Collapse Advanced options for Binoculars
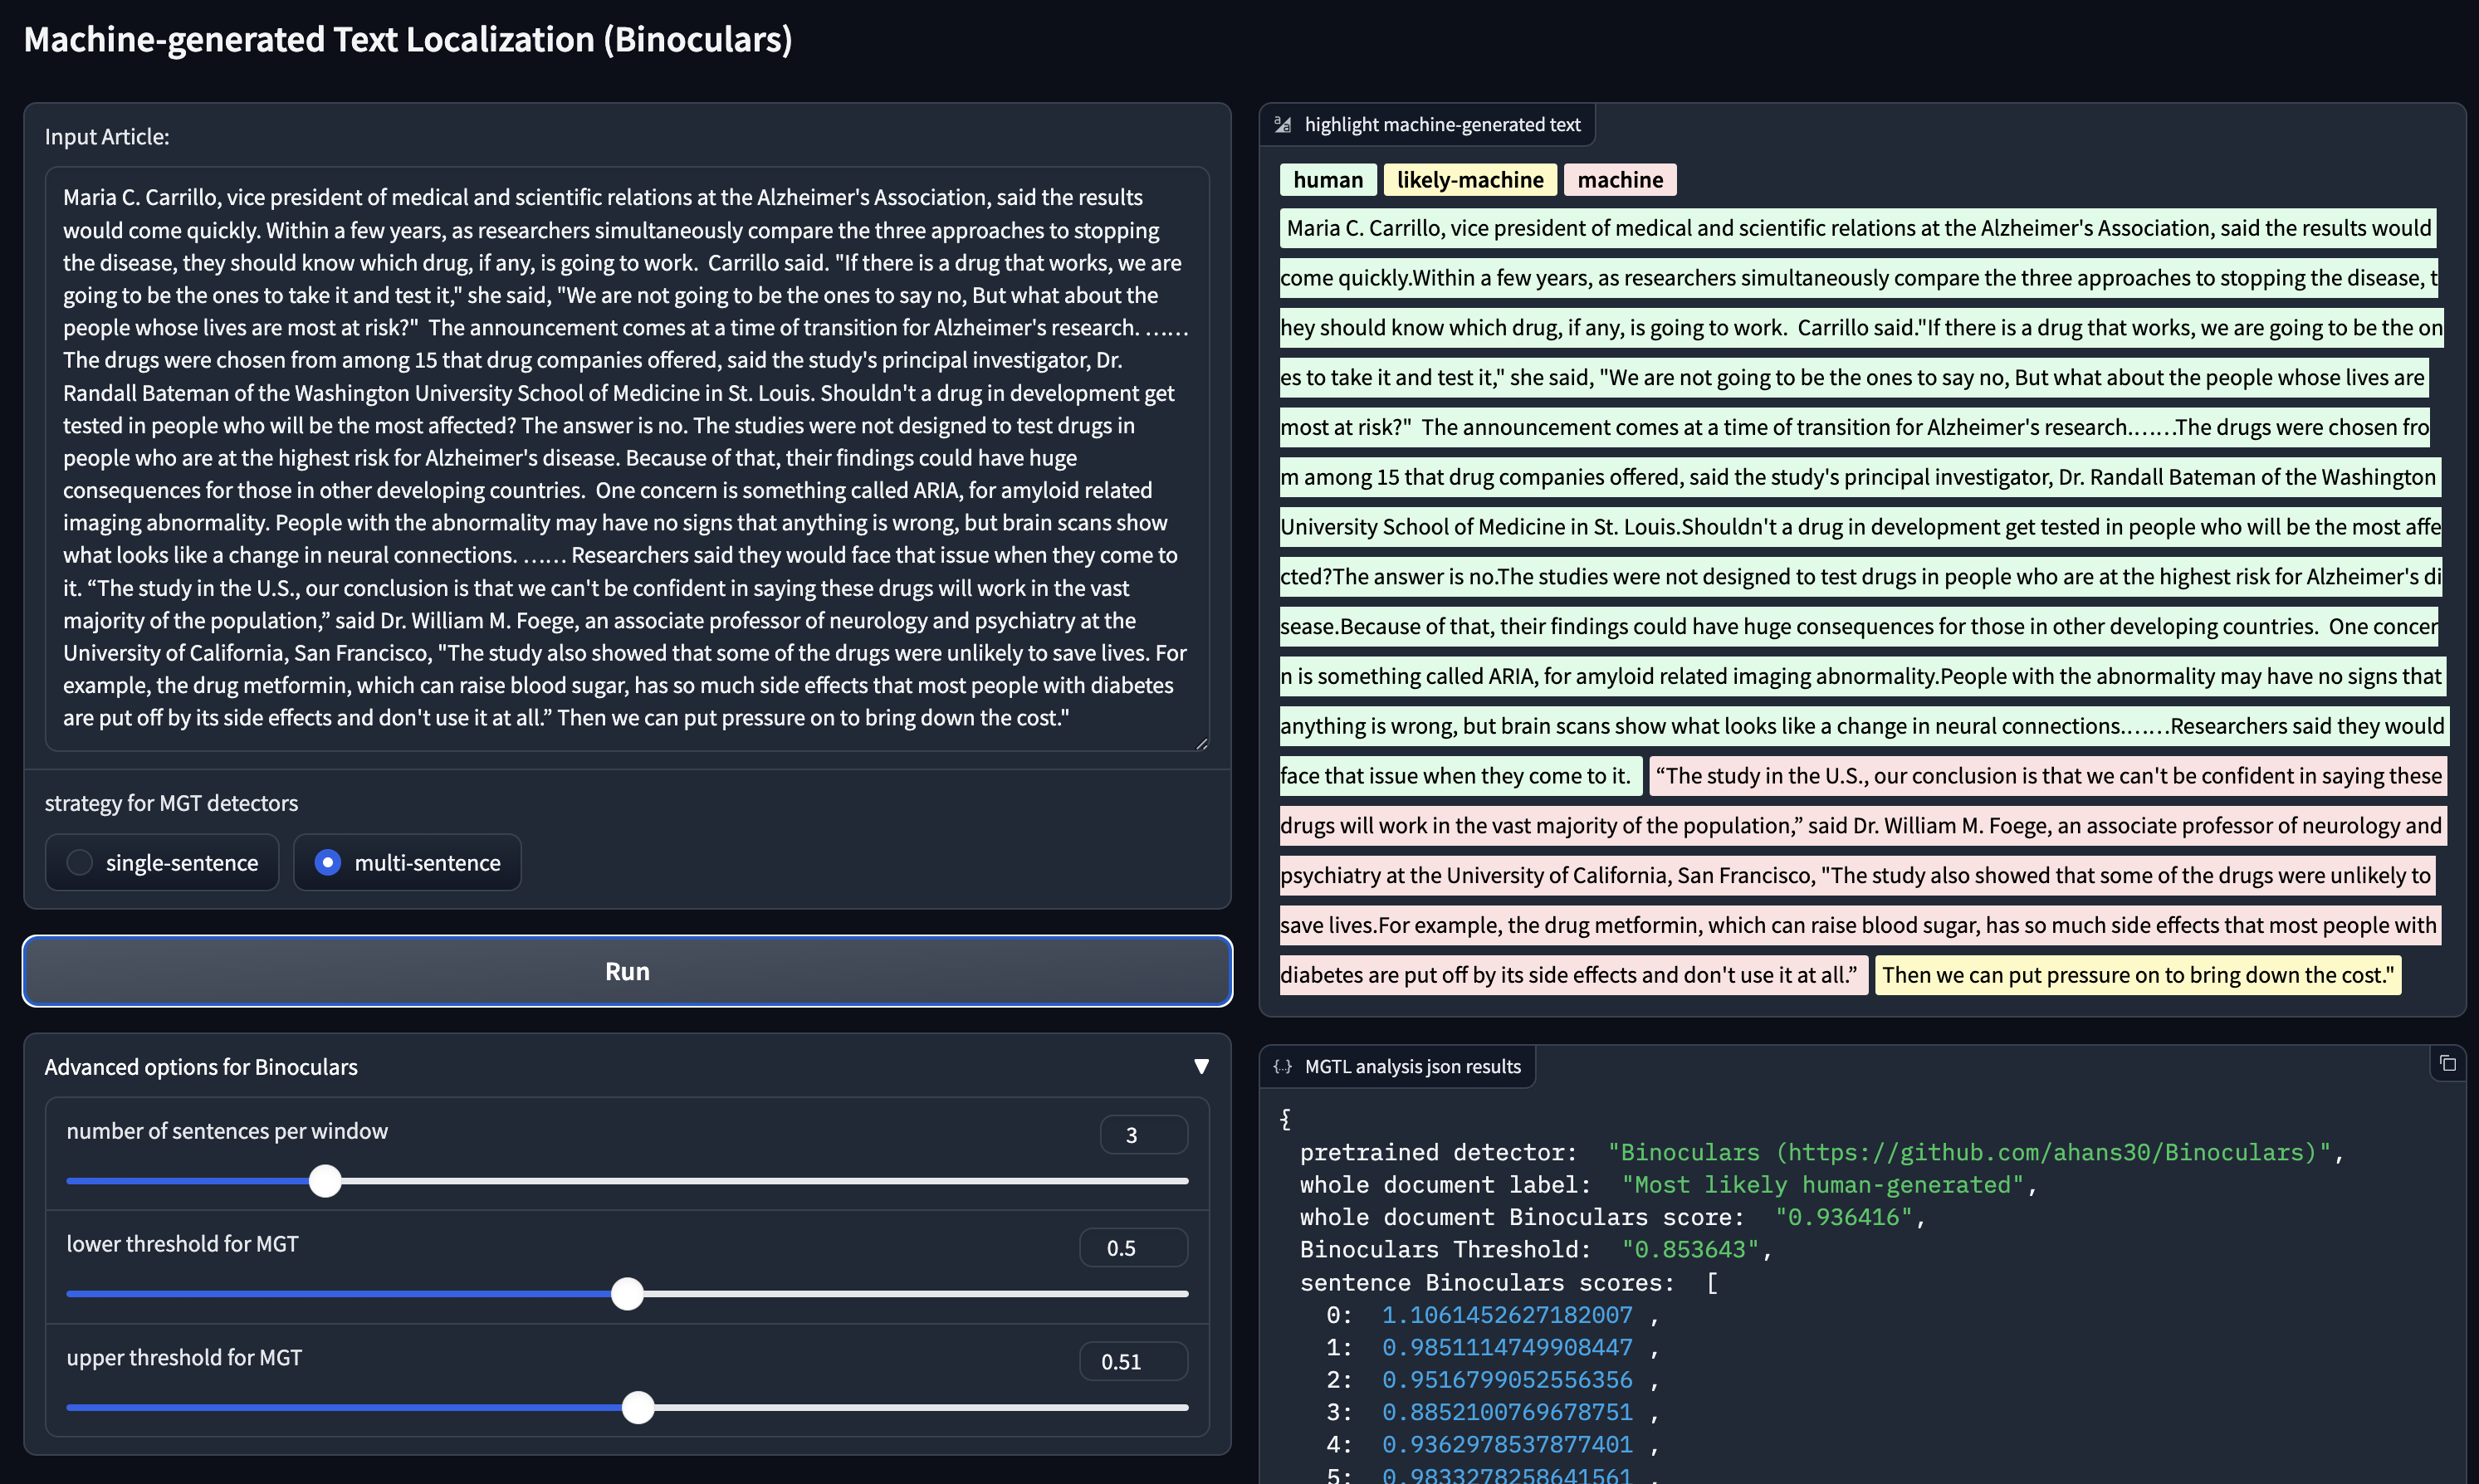The width and height of the screenshot is (2479, 1484). [x=1201, y=1067]
